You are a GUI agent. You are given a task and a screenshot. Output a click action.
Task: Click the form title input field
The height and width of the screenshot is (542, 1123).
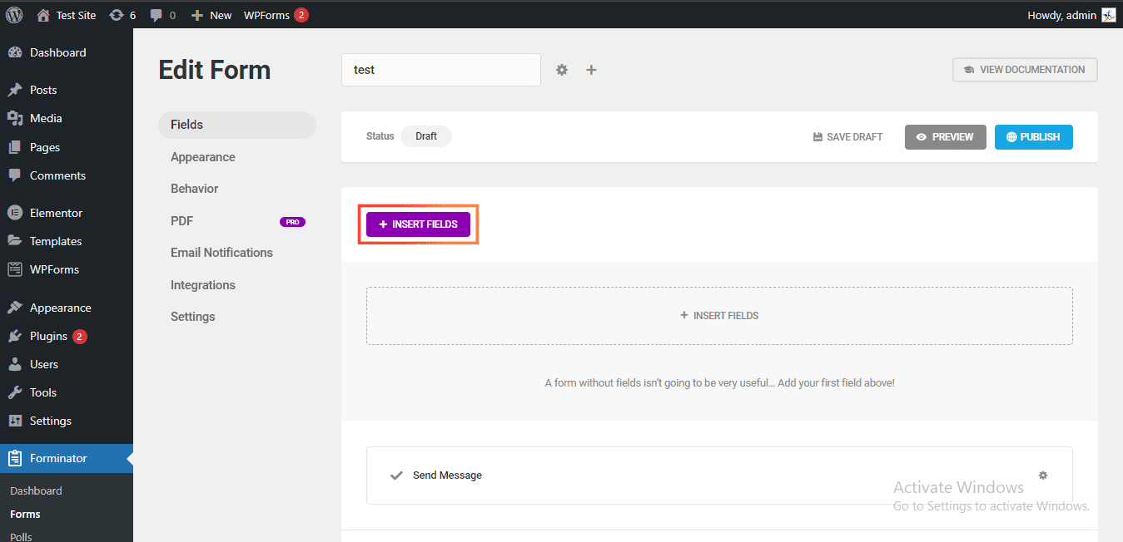click(440, 70)
